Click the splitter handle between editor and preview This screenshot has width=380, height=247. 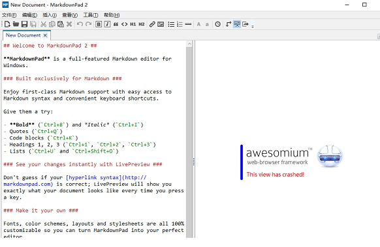(x=194, y=162)
